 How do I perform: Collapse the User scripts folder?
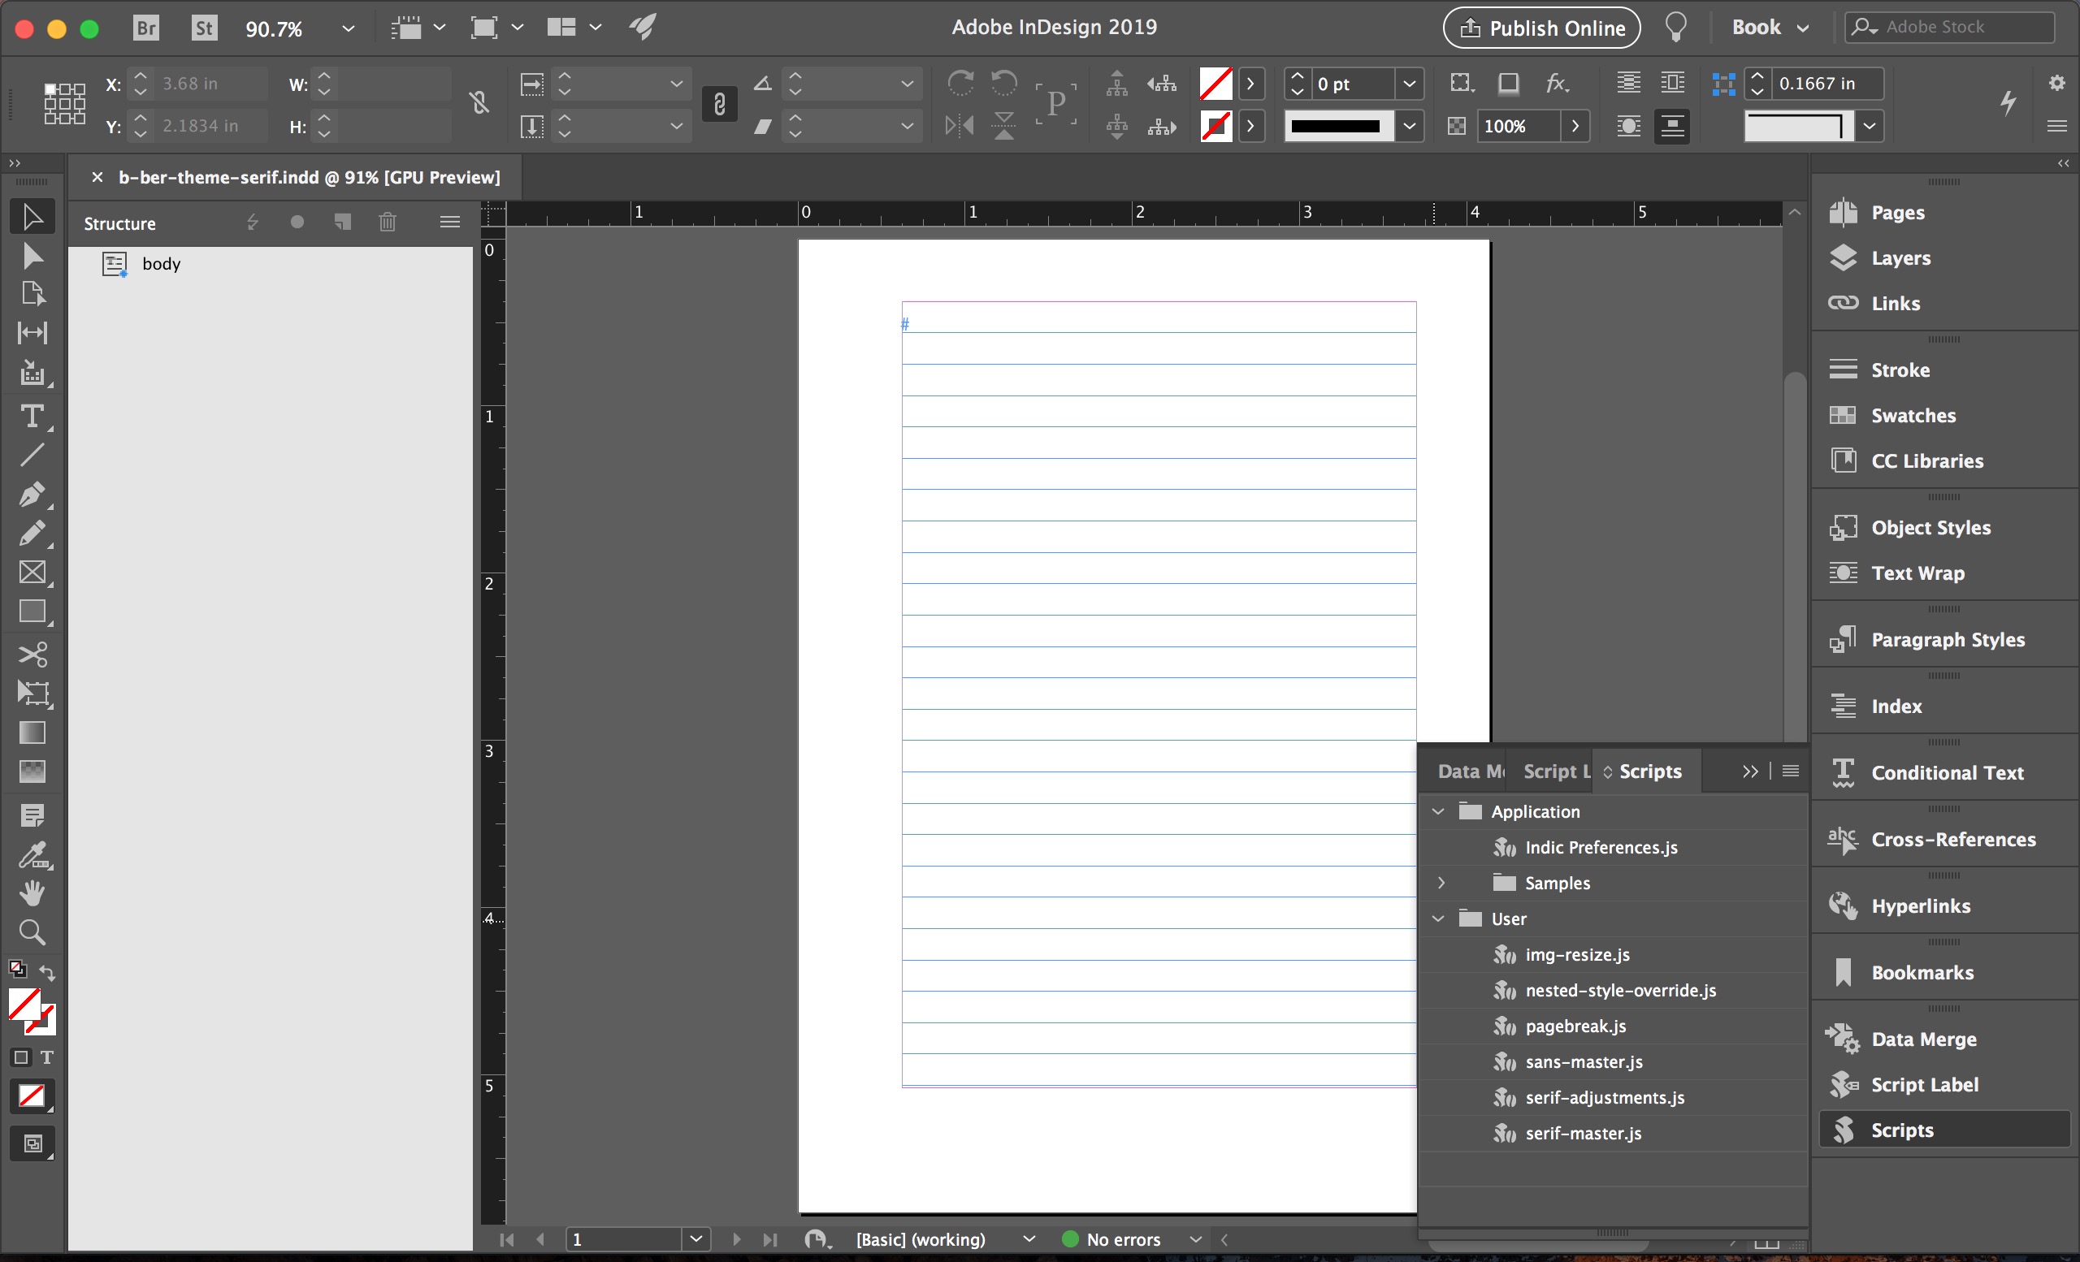click(x=1438, y=918)
